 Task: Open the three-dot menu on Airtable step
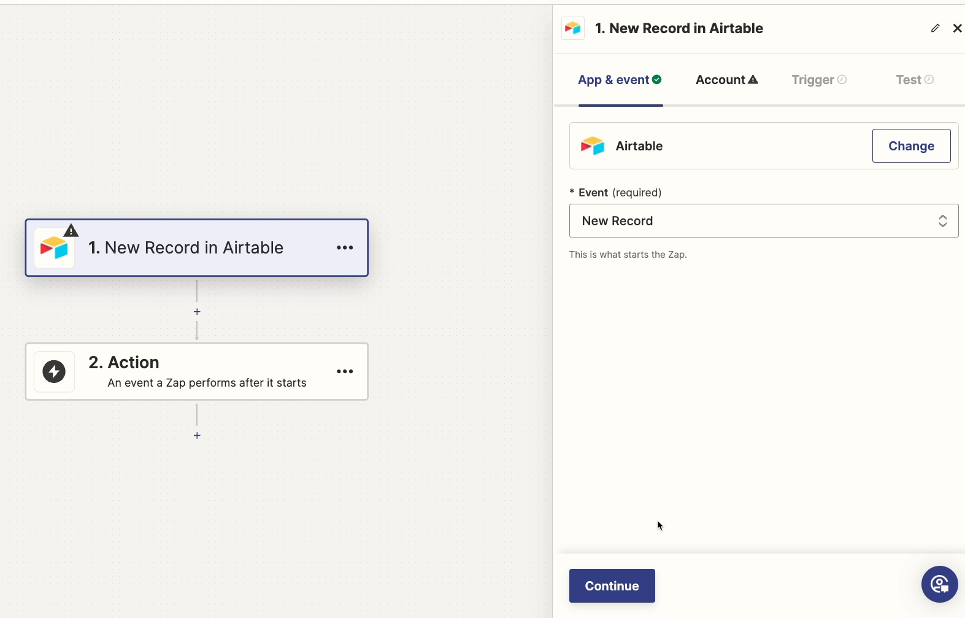tap(345, 248)
